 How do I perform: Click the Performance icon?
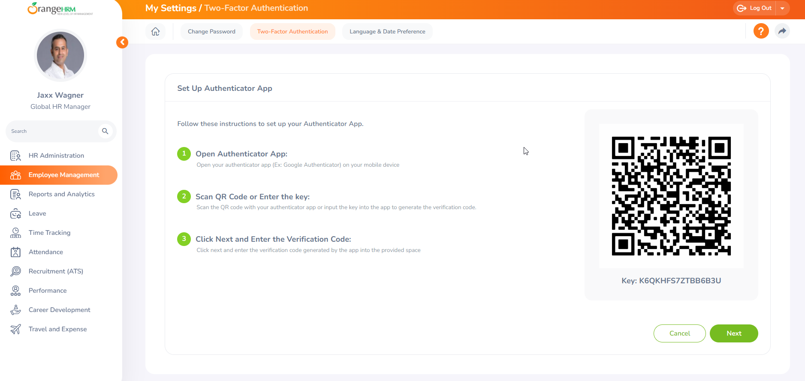point(15,291)
